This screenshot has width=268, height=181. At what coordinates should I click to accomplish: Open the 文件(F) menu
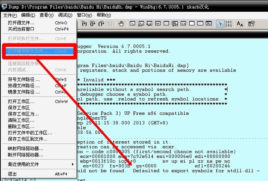pos(10,15)
